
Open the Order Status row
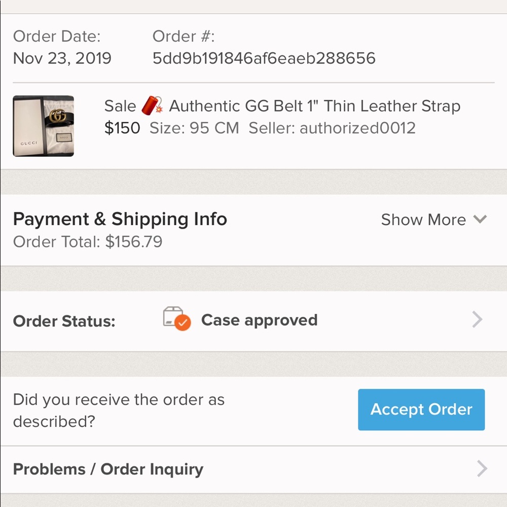point(253,319)
